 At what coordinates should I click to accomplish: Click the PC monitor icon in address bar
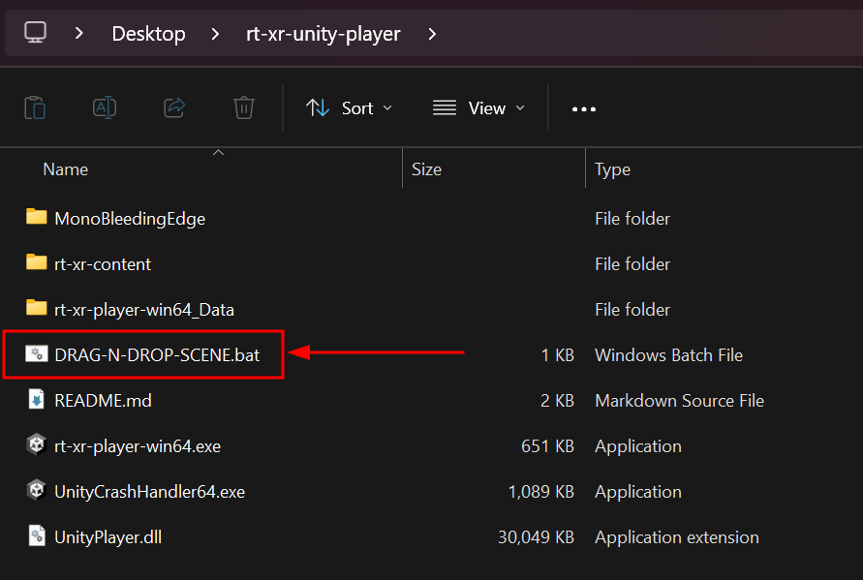tap(35, 33)
